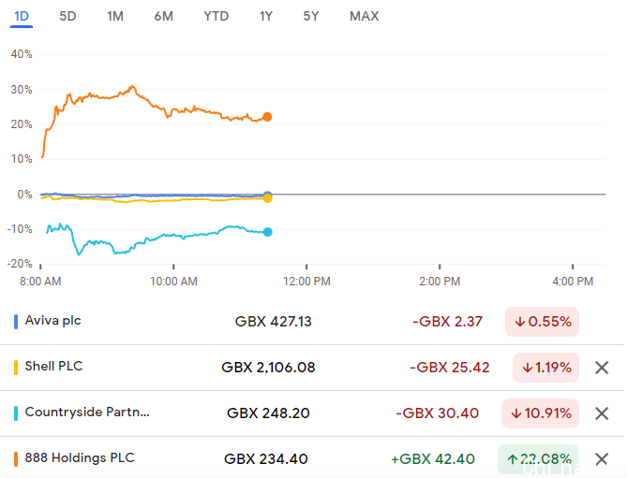Click the price GBX 2,106.08
Screen dimensions: 627x478
pos(268,368)
